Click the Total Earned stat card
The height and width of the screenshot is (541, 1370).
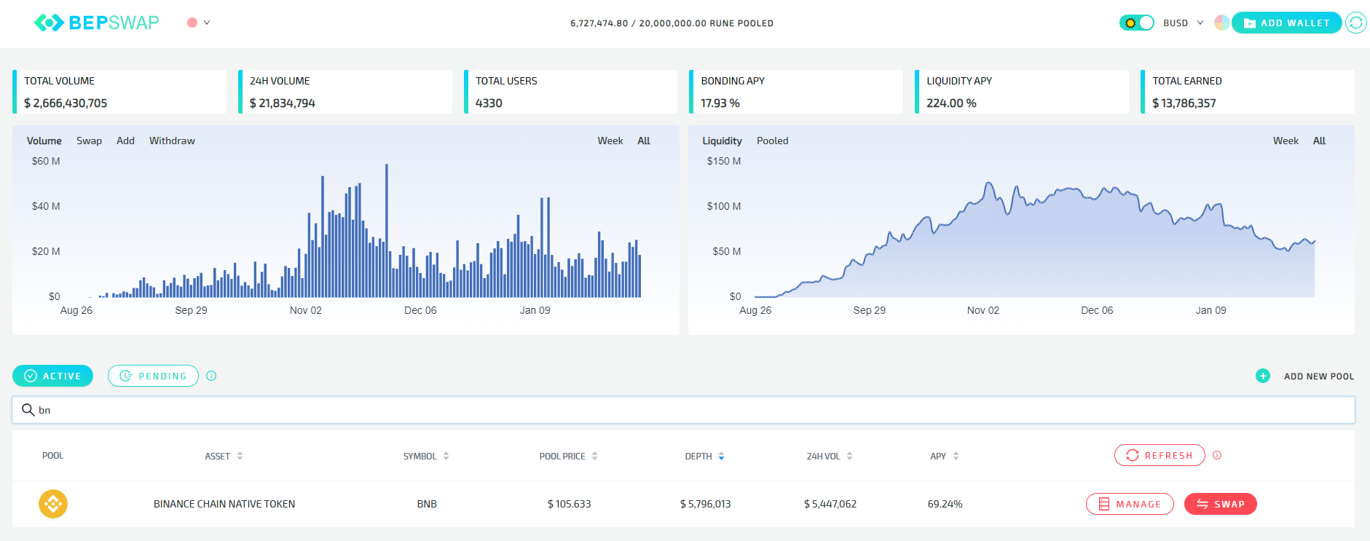[1248, 92]
